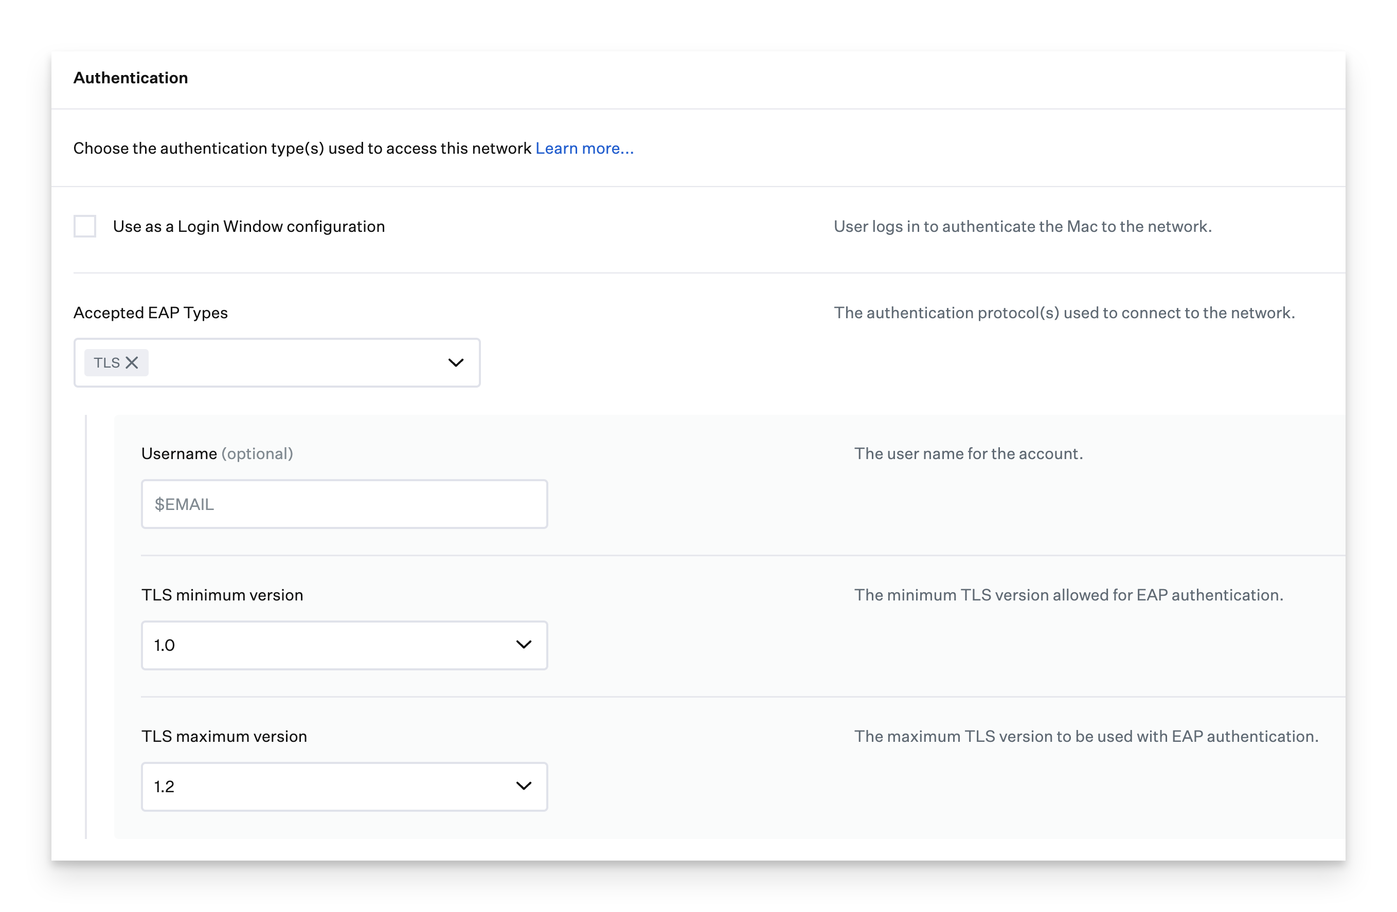Image resolution: width=1397 pixels, height=912 pixels.
Task: Click the Accepted EAP Types chevron arrow
Action: point(456,363)
